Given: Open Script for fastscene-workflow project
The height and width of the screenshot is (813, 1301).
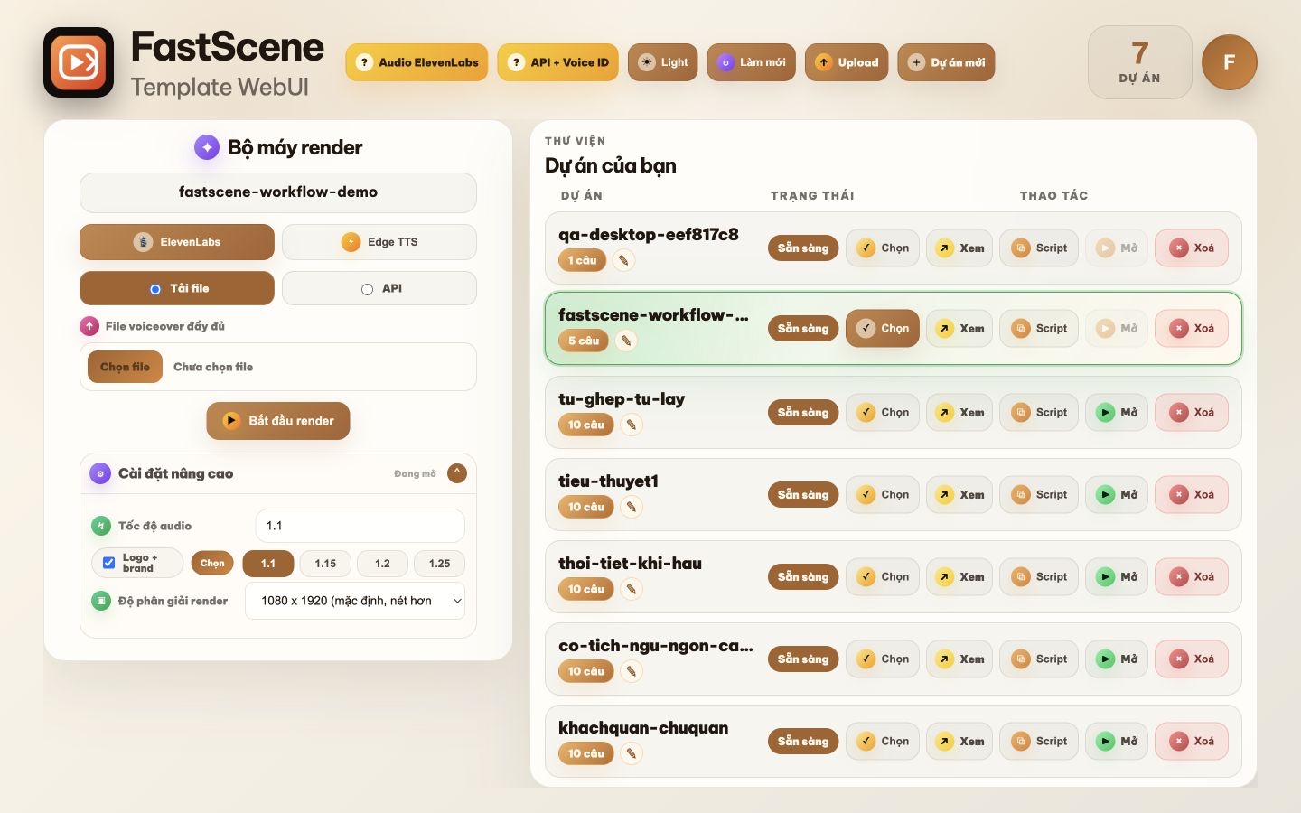Looking at the screenshot, I should (1039, 329).
